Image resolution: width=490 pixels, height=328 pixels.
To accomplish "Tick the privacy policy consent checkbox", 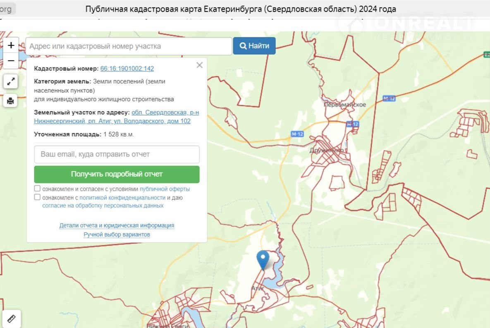I will (x=37, y=197).
